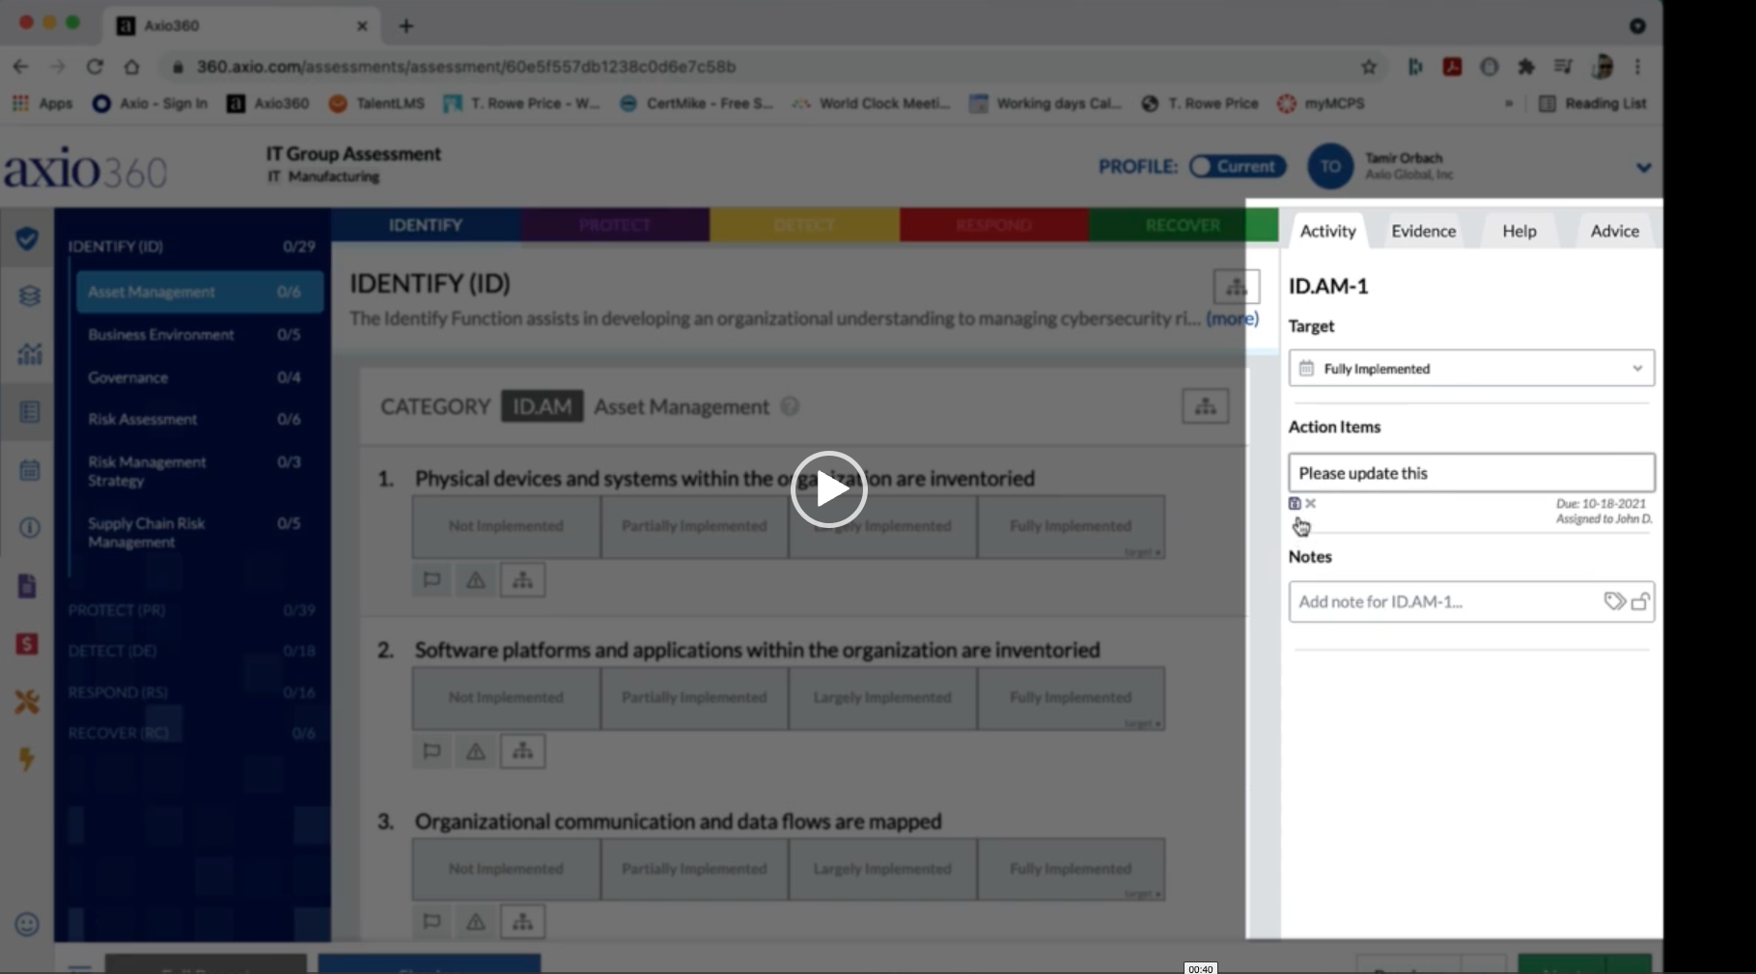The image size is (1756, 974).
Task: Click the hierarchy icon under question 3
Action: (x=522, y=922)
